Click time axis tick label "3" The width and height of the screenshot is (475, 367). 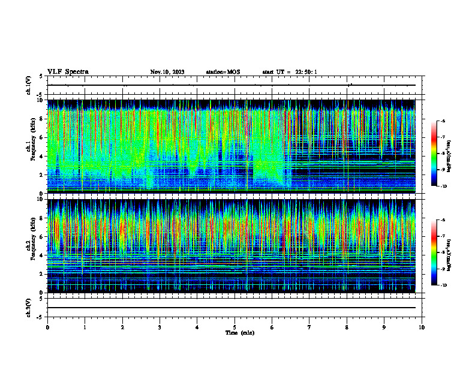pyautogui.click(x=160, y=327)
